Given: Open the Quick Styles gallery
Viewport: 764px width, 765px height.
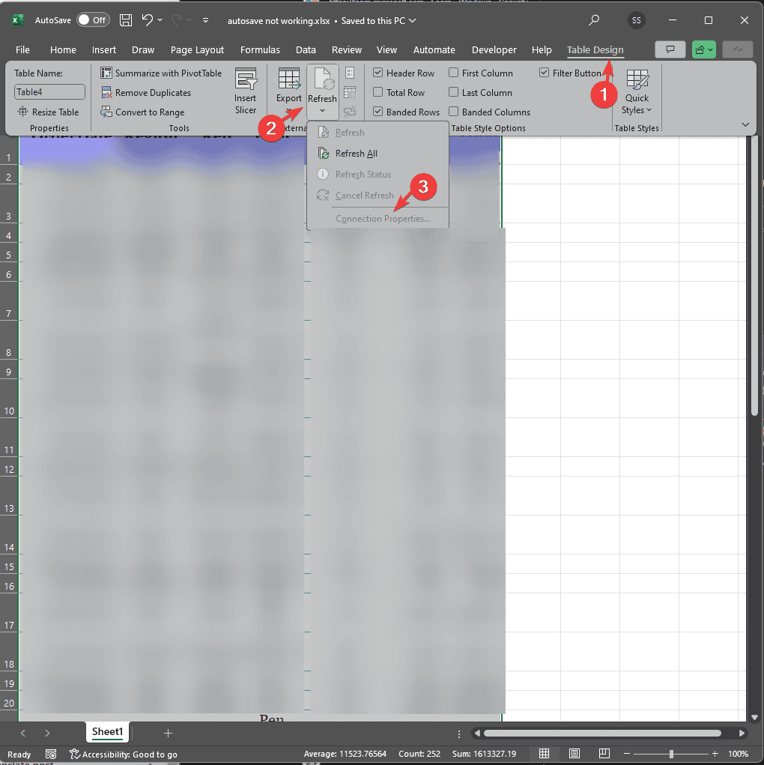Looking at the screenshot, I should tap(637, 91).
